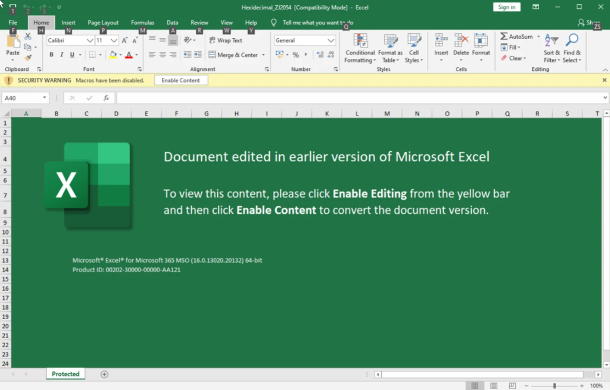Switch to the Page Layout tab
The height and width of the screenshot is (390, 610).
click(103, 22)
